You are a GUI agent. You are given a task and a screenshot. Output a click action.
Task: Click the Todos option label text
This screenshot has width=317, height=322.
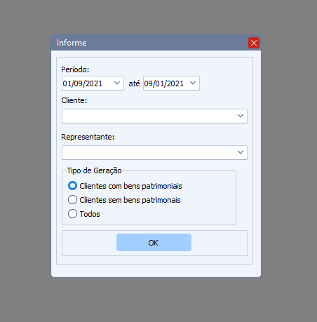point(90,214)
